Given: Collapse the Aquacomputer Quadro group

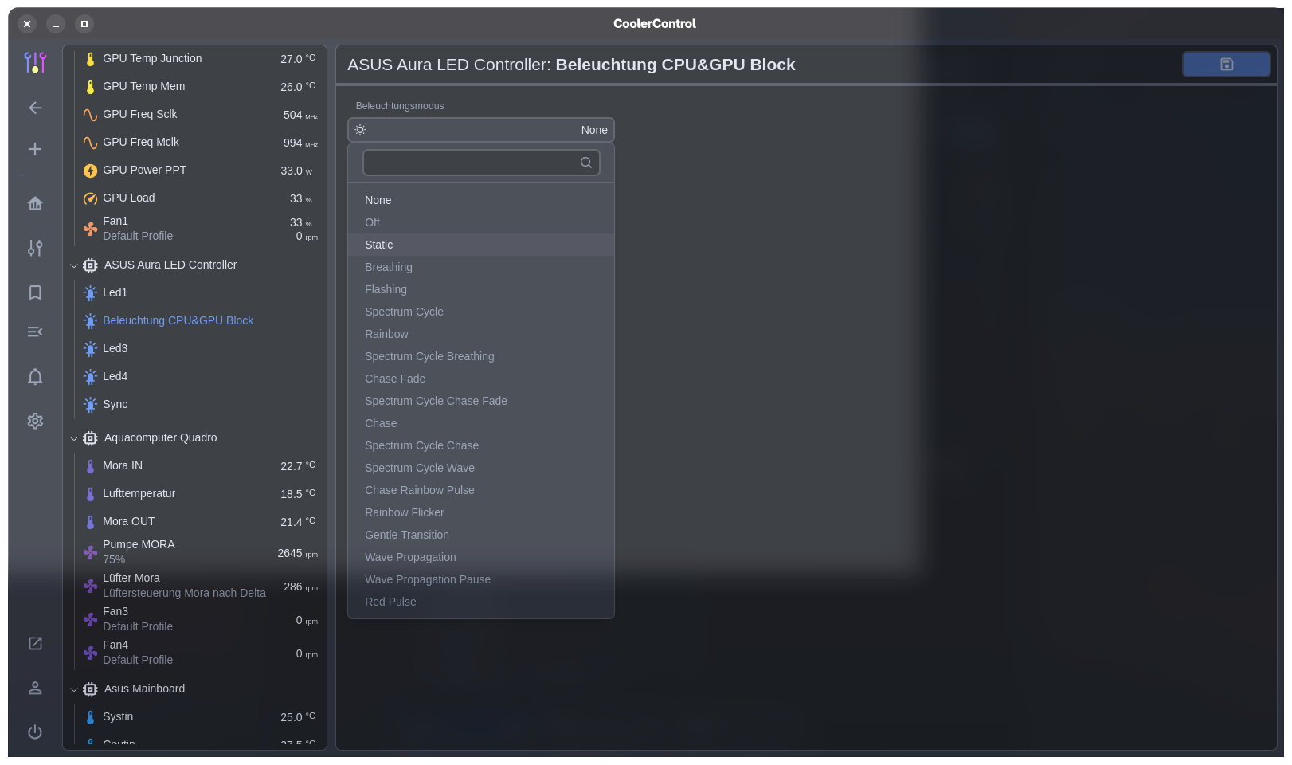Looking at the screenshot, I should [x=74, y=438].
